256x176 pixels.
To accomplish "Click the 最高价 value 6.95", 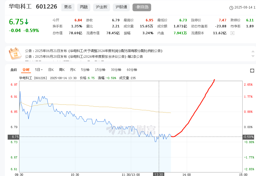I will [149, 20].
